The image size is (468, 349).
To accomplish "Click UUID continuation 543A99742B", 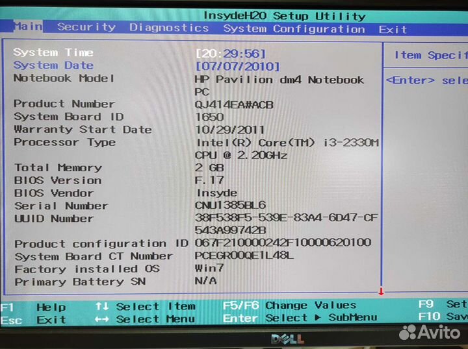I will 230,230.
